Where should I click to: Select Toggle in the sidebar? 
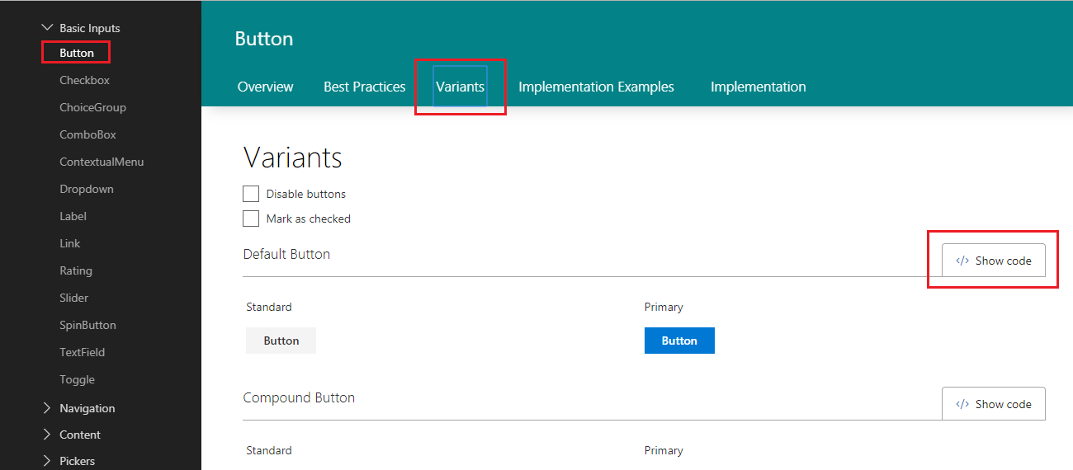pyautogui.click(x=77, y=379)
